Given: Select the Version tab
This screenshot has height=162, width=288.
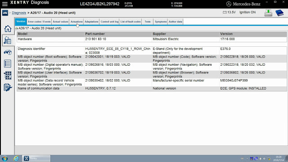Looking at the screenshot, I should (21, 22).
